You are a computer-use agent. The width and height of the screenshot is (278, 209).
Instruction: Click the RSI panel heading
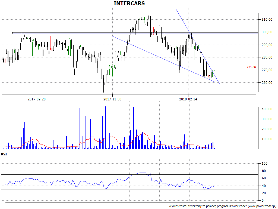click(x=4, y=154)
